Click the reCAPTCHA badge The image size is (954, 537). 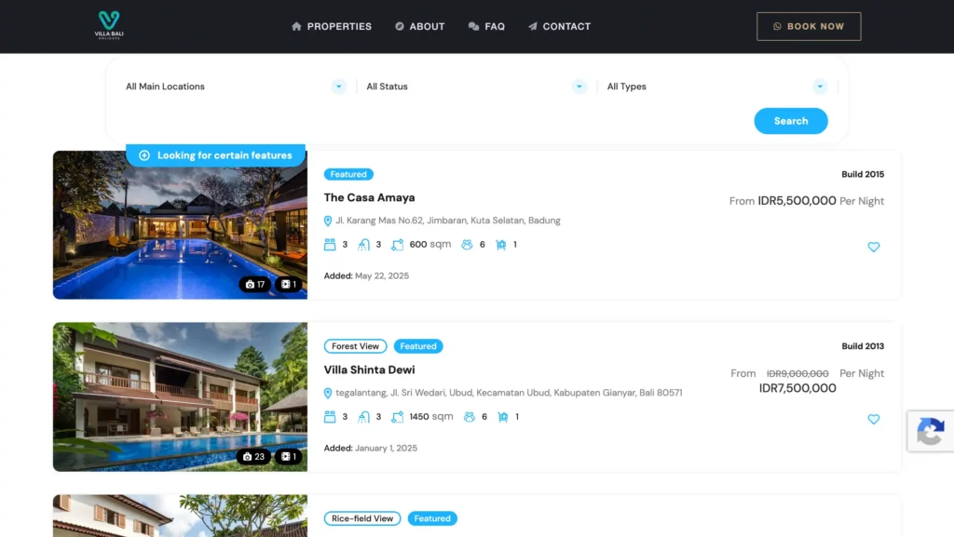[x=931, y=431]
